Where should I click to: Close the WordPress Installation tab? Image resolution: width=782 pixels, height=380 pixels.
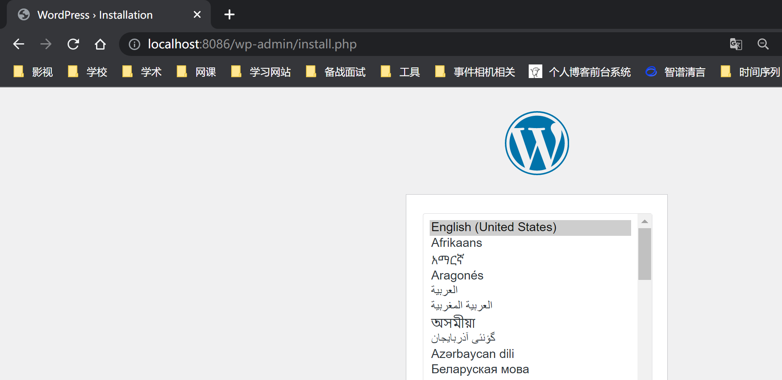(x=197, y=15)
